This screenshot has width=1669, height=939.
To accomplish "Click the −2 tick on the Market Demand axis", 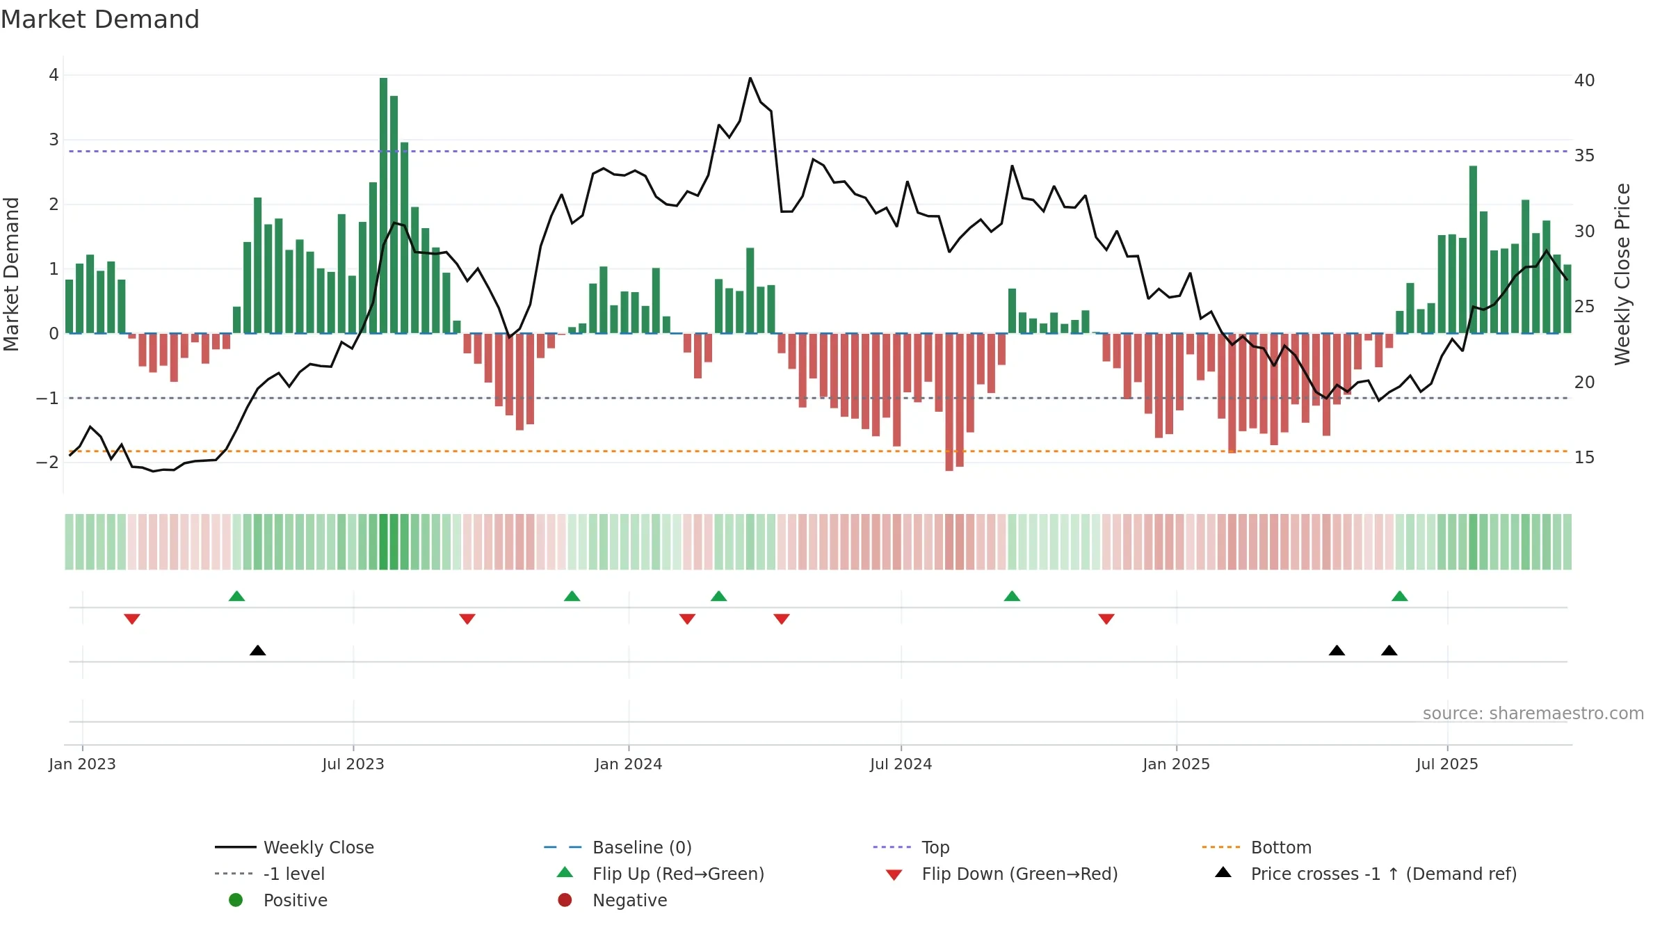I will click(47, 462).
